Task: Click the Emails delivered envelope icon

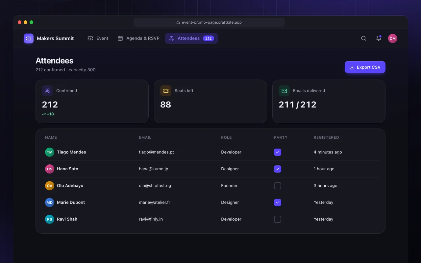Action: (x=284, y=91)
